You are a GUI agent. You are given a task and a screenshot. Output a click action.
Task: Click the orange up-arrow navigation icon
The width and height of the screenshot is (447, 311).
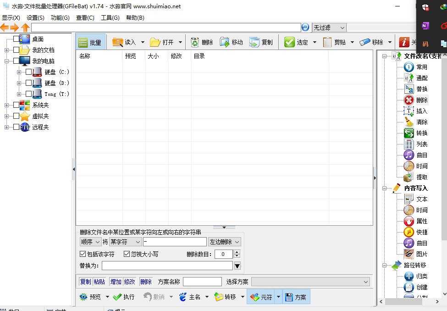25,28
